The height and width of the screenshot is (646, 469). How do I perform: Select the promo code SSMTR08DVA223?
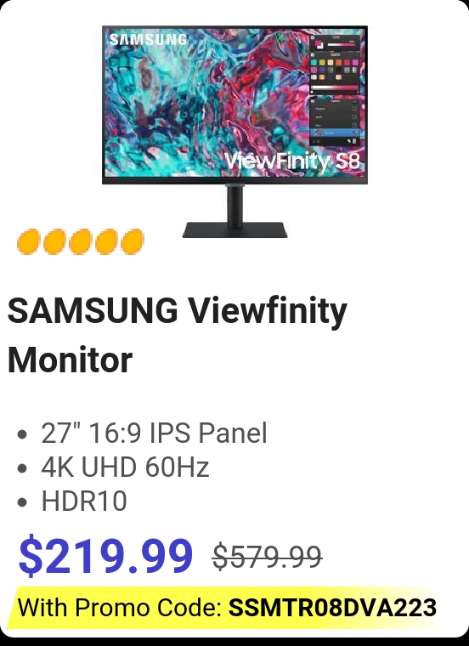point(332,607)
